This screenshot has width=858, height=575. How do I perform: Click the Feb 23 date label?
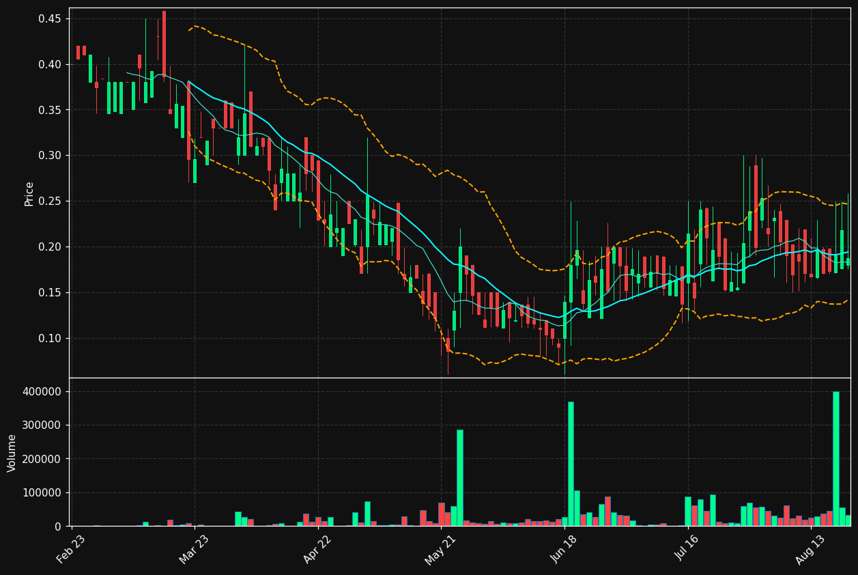tap(71, 550)
